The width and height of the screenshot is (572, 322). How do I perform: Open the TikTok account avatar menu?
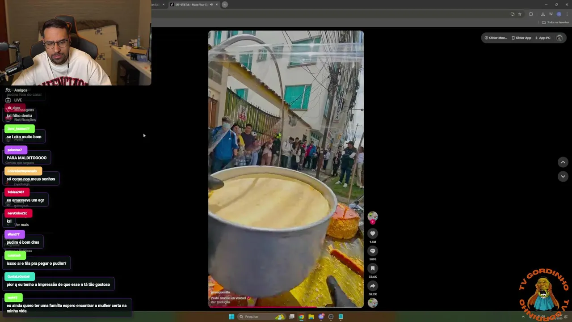coord(559,38)
